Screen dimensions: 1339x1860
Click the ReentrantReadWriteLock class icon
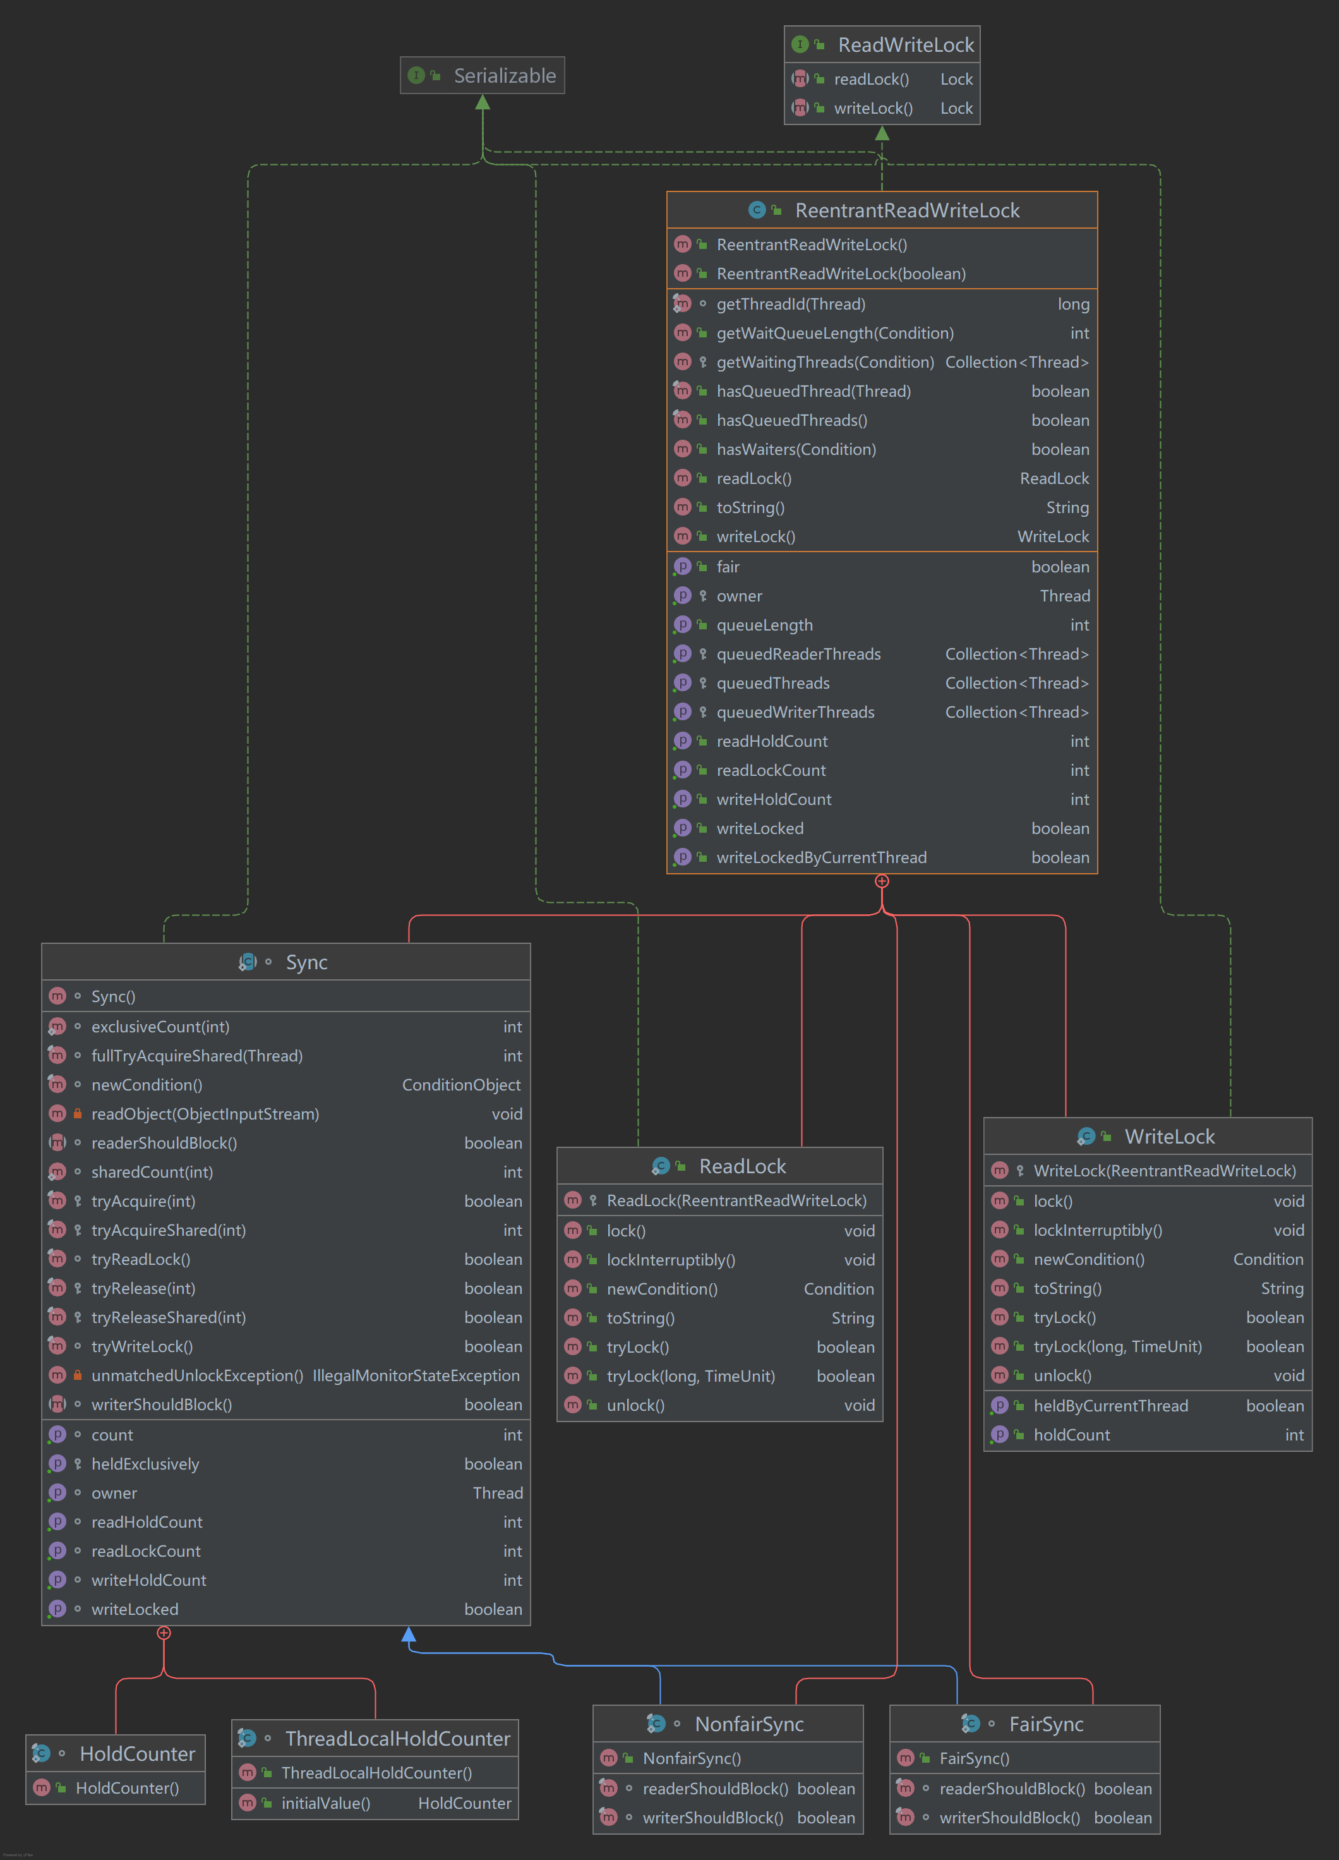pos(757,210)
